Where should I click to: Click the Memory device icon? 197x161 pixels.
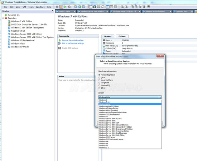pyautogui.click(x=104, y=40)
